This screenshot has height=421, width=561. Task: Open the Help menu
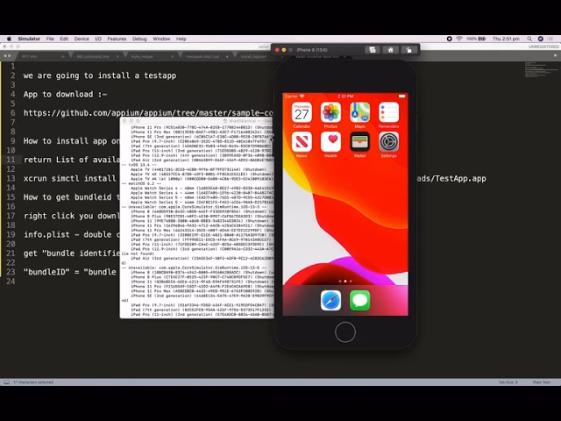point(181,39)
